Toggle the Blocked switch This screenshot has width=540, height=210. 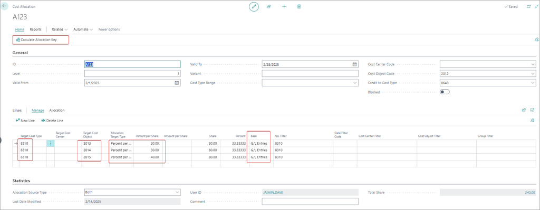445,92
